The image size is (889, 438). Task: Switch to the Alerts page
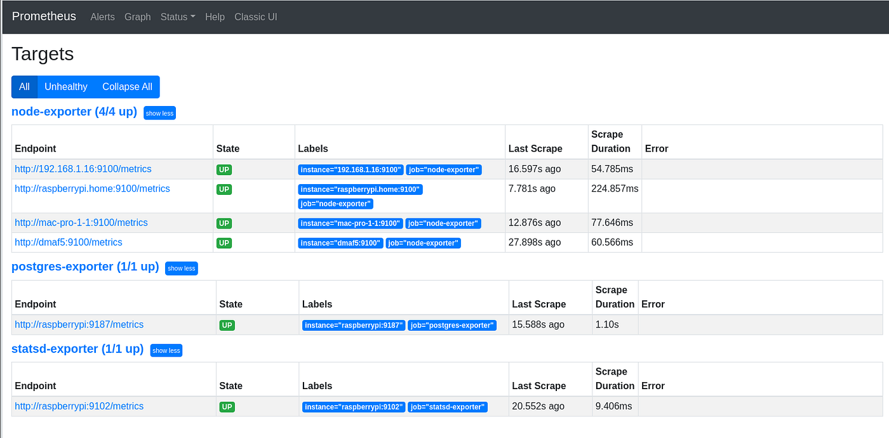click(x=102, y=17)
